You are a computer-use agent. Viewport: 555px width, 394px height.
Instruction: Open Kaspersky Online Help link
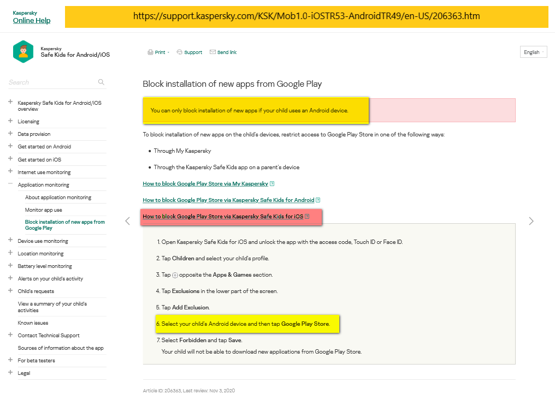[x=32, y=20]
